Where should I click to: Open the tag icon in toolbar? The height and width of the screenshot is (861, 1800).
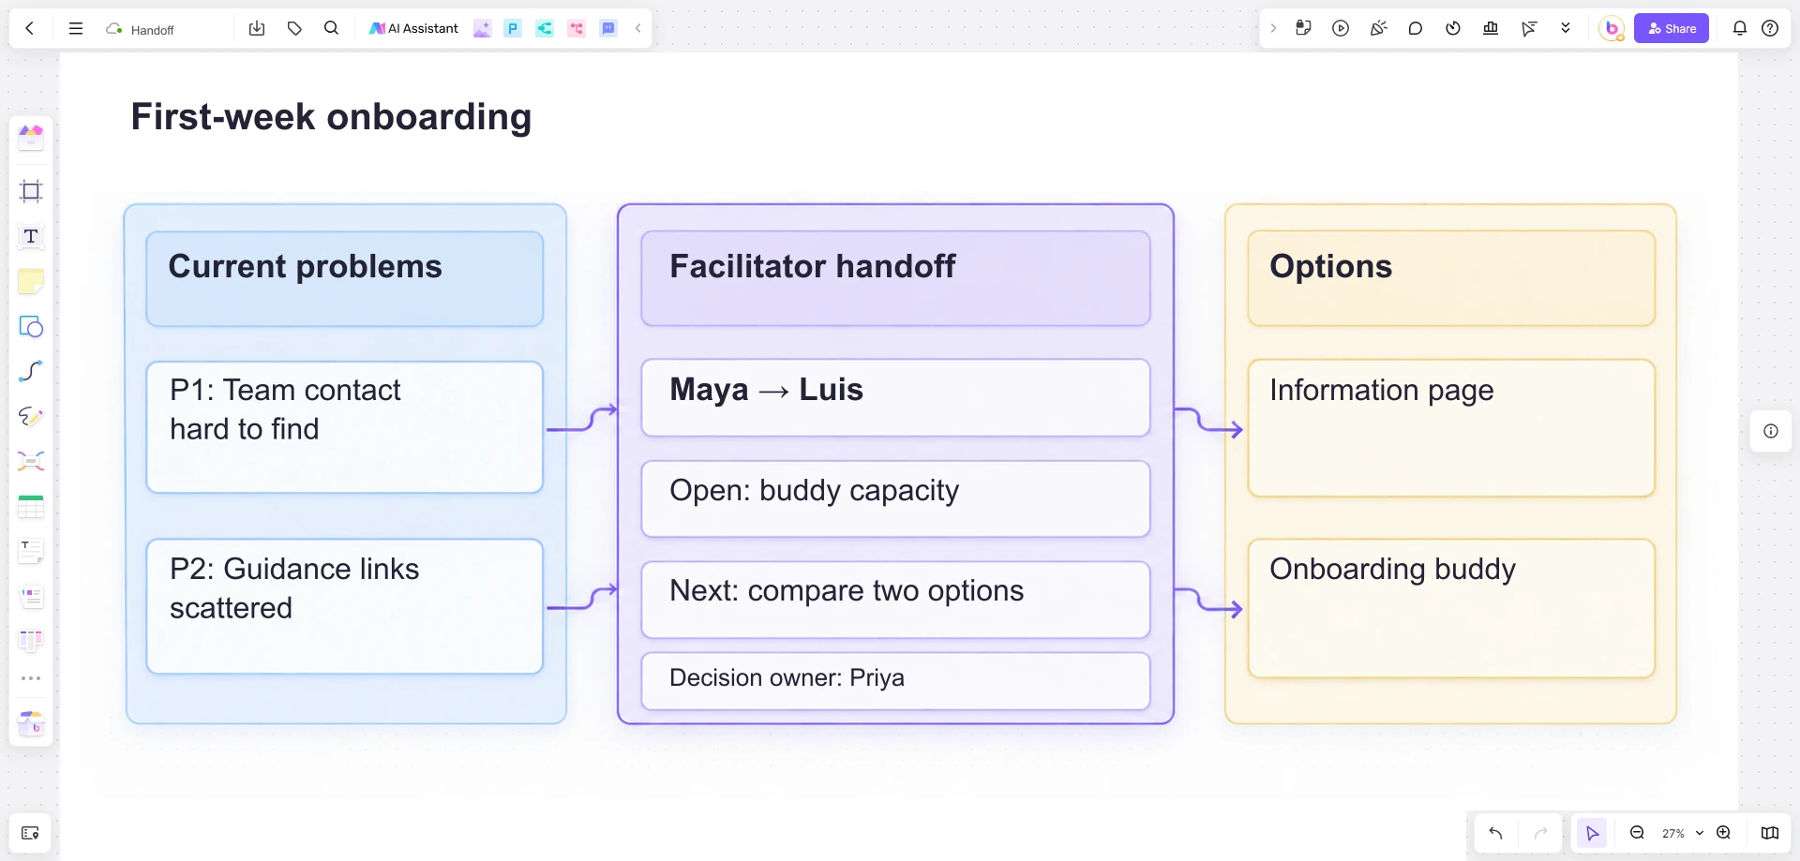294,28
